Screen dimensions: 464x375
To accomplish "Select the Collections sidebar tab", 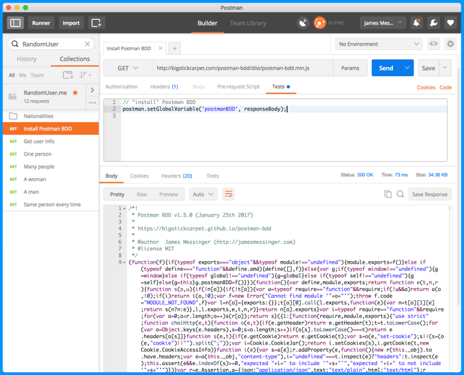I will [74, 59].
